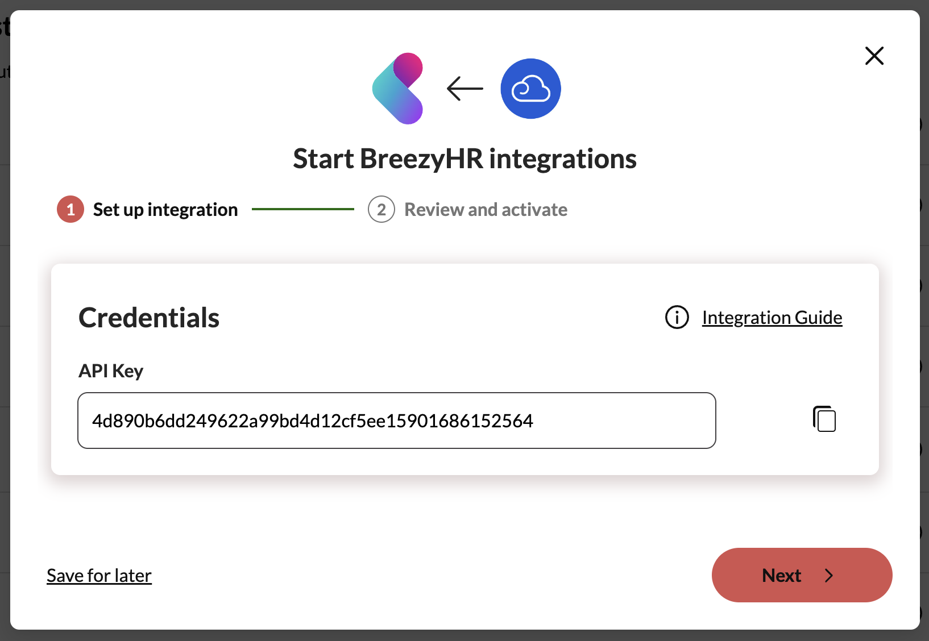Click the Credentials heading
The height and width of the screenshot is (641, 929).
tap(149, 318)
